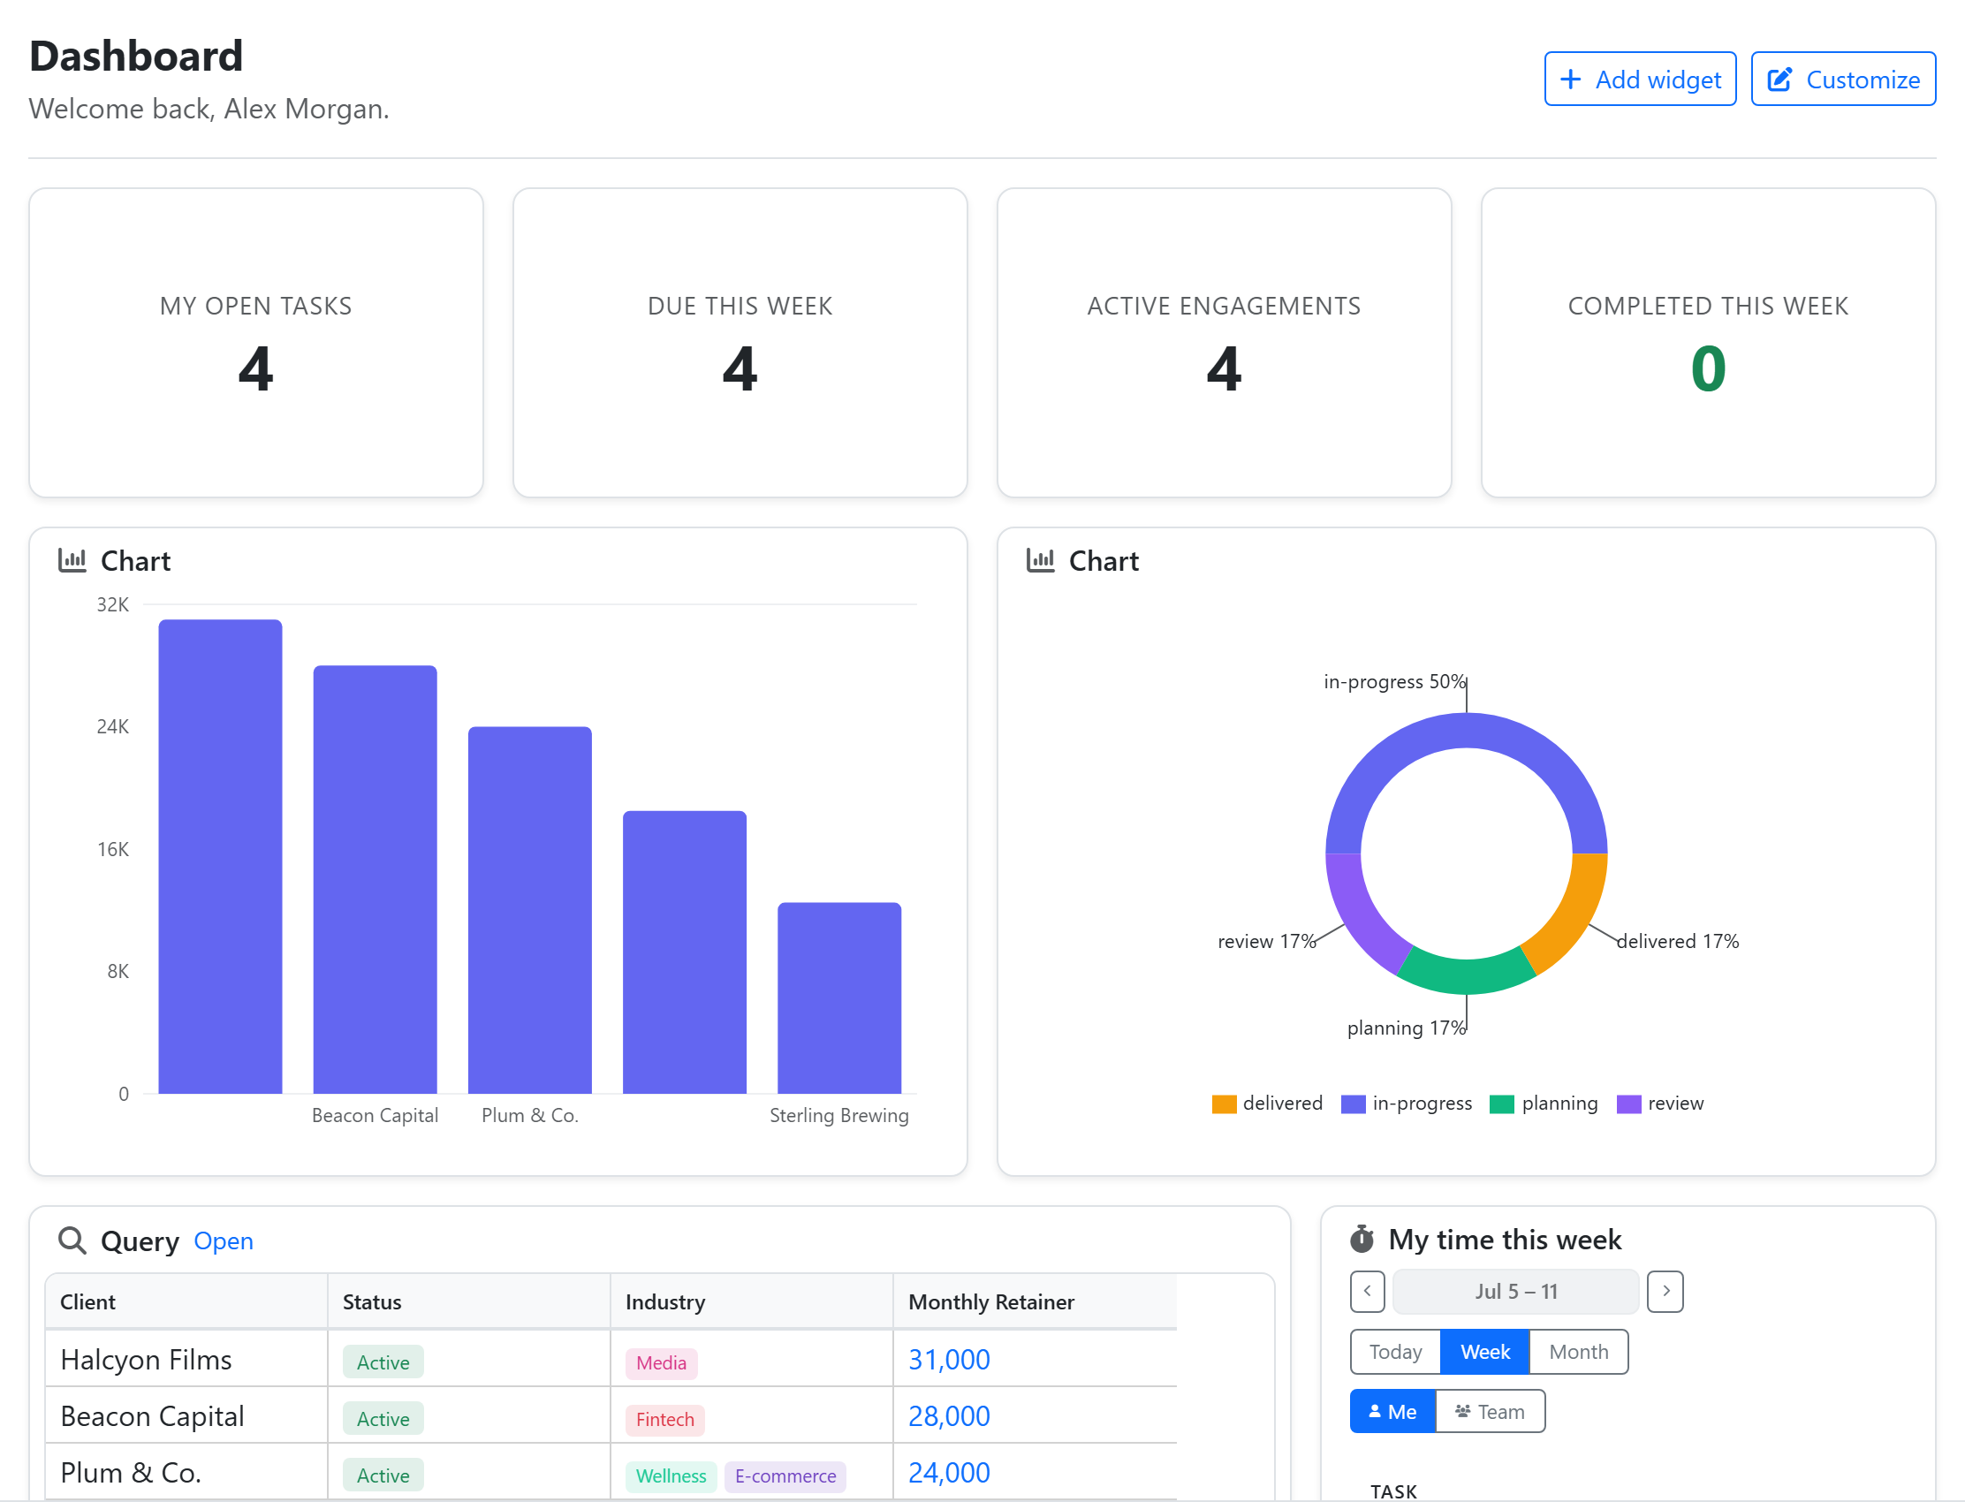This screenshot has height=1502, width=1965.
Task: Click the magnifier icon beside Query
Action: pos(72,1241)
